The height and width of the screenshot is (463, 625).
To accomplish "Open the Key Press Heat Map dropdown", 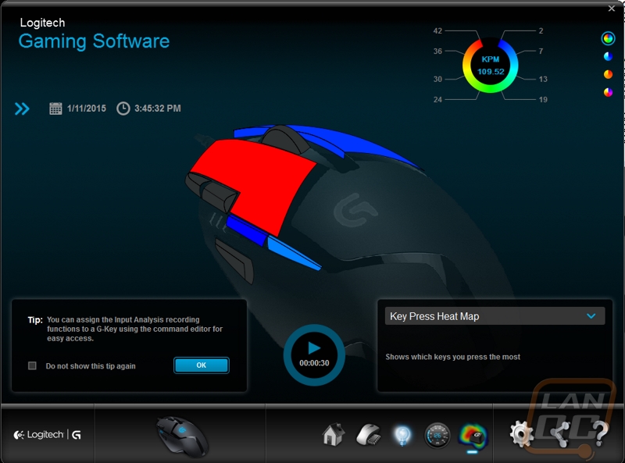I will [x=495, y=316].
